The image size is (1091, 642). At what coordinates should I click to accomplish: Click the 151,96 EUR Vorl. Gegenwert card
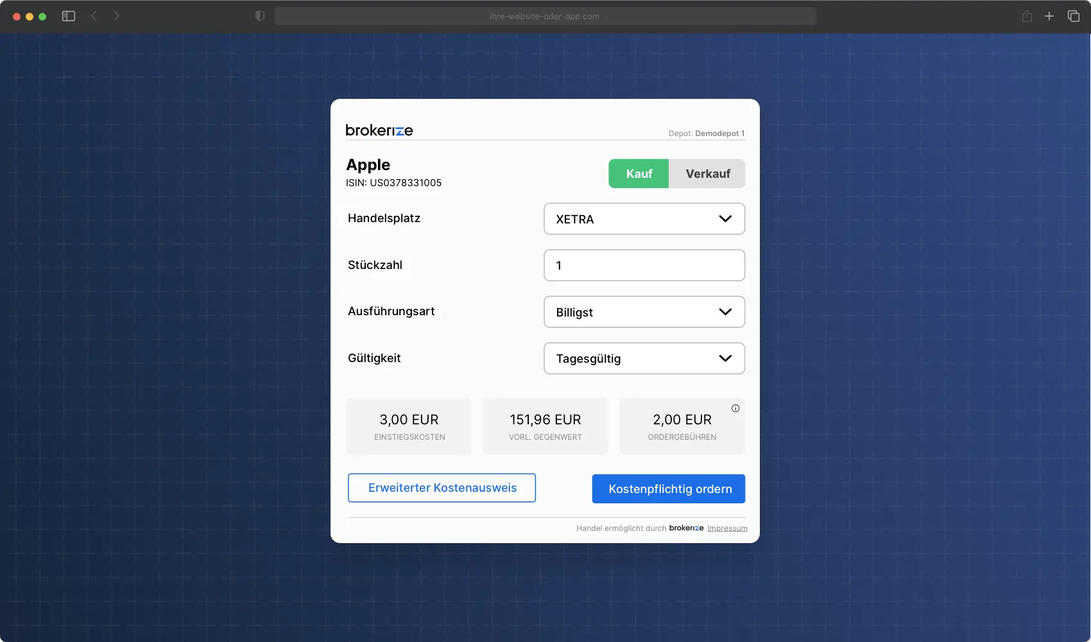[x=545, y=426]
